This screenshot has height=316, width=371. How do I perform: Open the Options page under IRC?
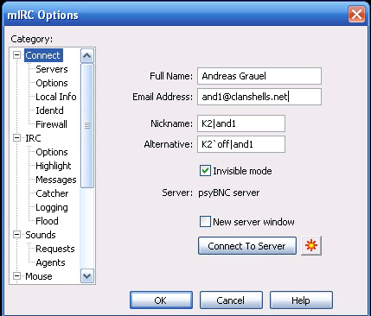(x=52, y=152)
